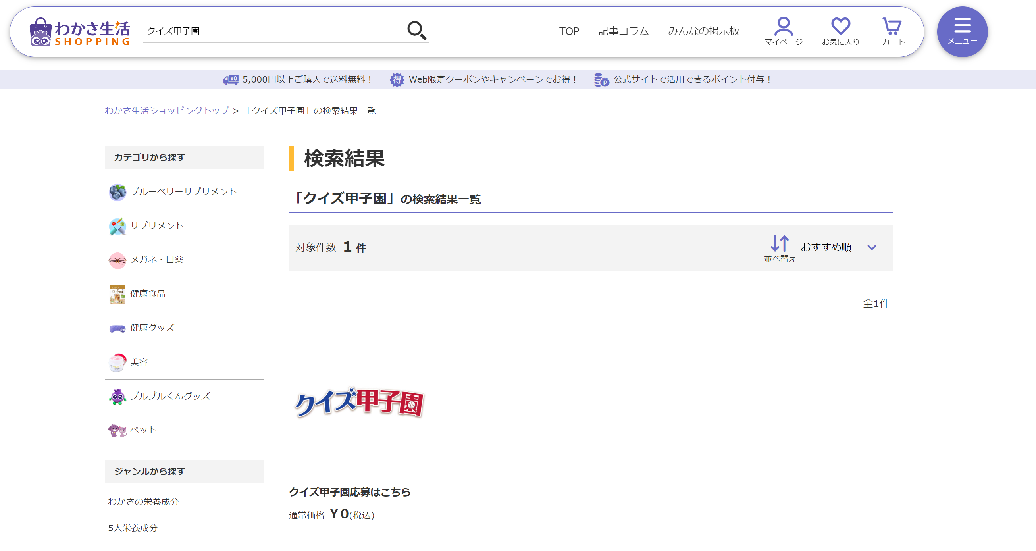The height and width of the screenshot is (551, 1036).
Task: Select 健康グッズ category text link
Action: tap(152, 328)
